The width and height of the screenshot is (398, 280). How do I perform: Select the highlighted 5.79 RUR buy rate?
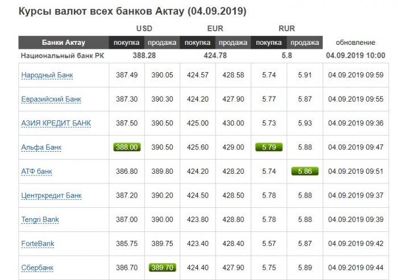point(269,147)
